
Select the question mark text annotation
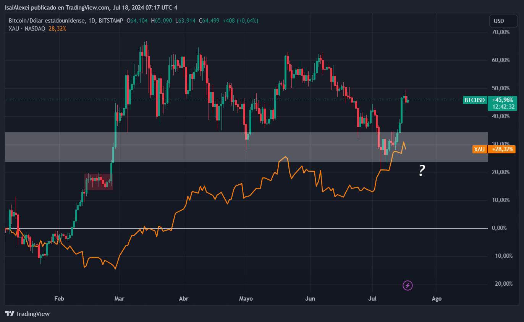pyautogui.click(x=422, y=171)
